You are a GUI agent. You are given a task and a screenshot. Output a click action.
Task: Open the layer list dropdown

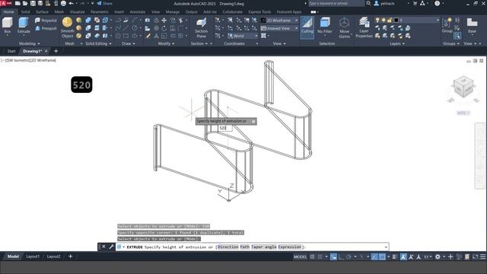(438, 21)
